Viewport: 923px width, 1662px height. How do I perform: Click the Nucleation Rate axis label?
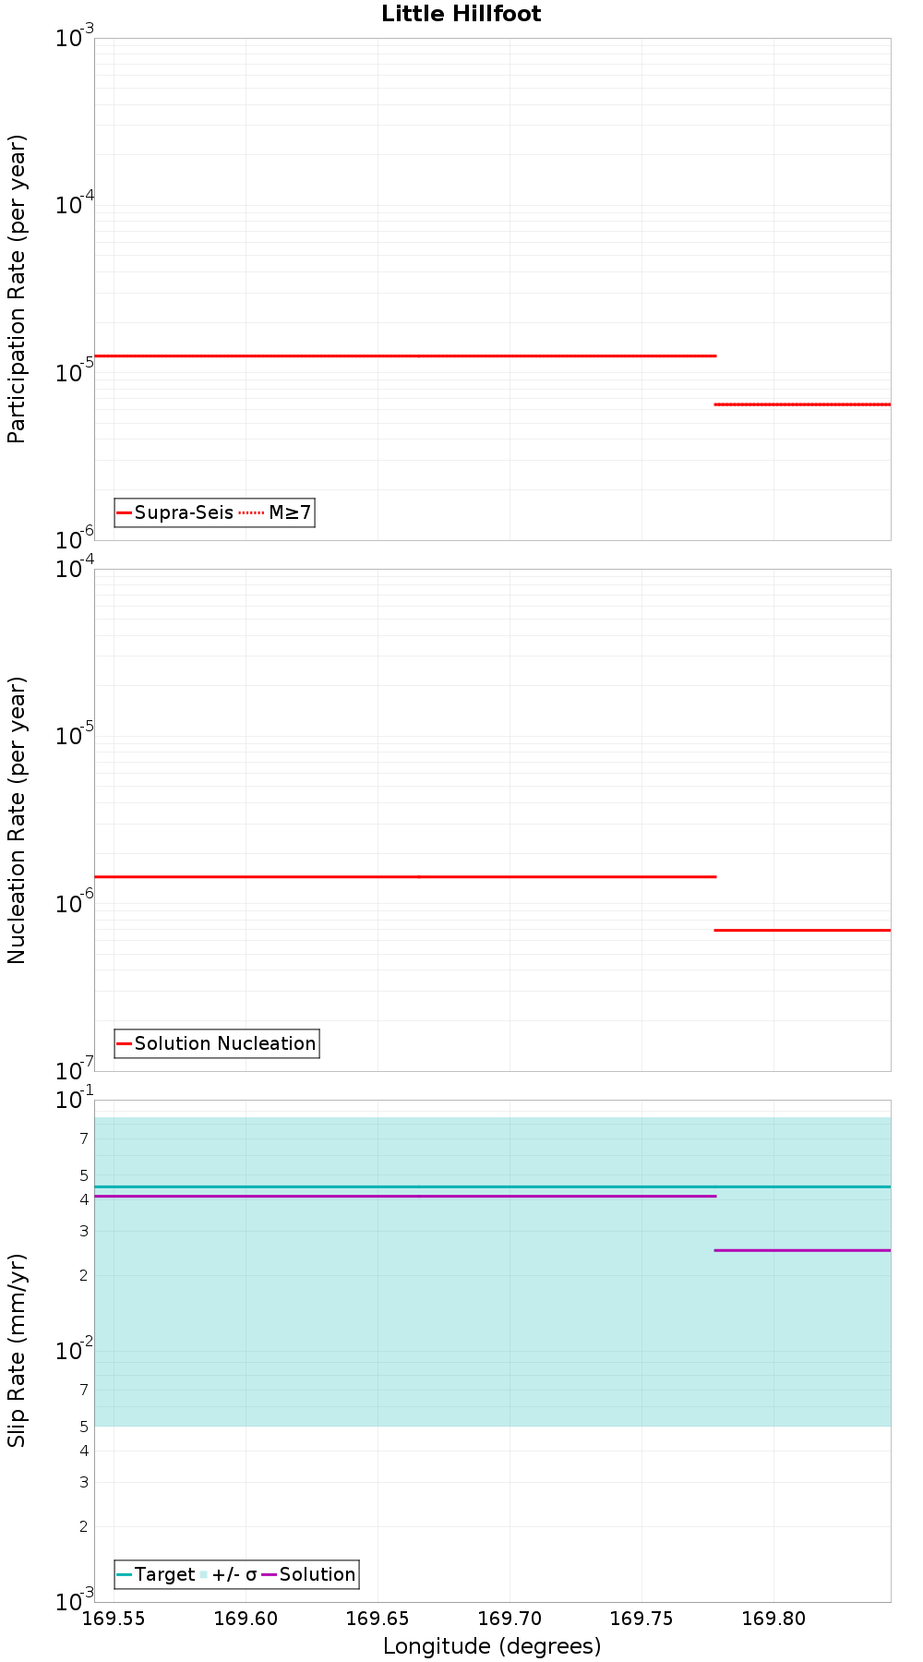(18, 820)
